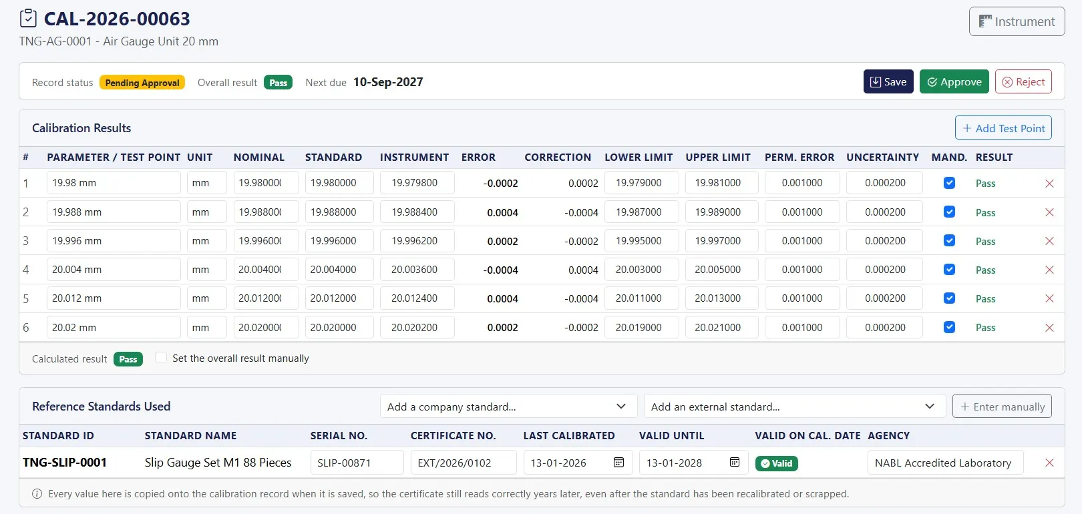Delete test point row 20.02 mm
This screenshot has height=514, width=1082.
click(1049, 328)
